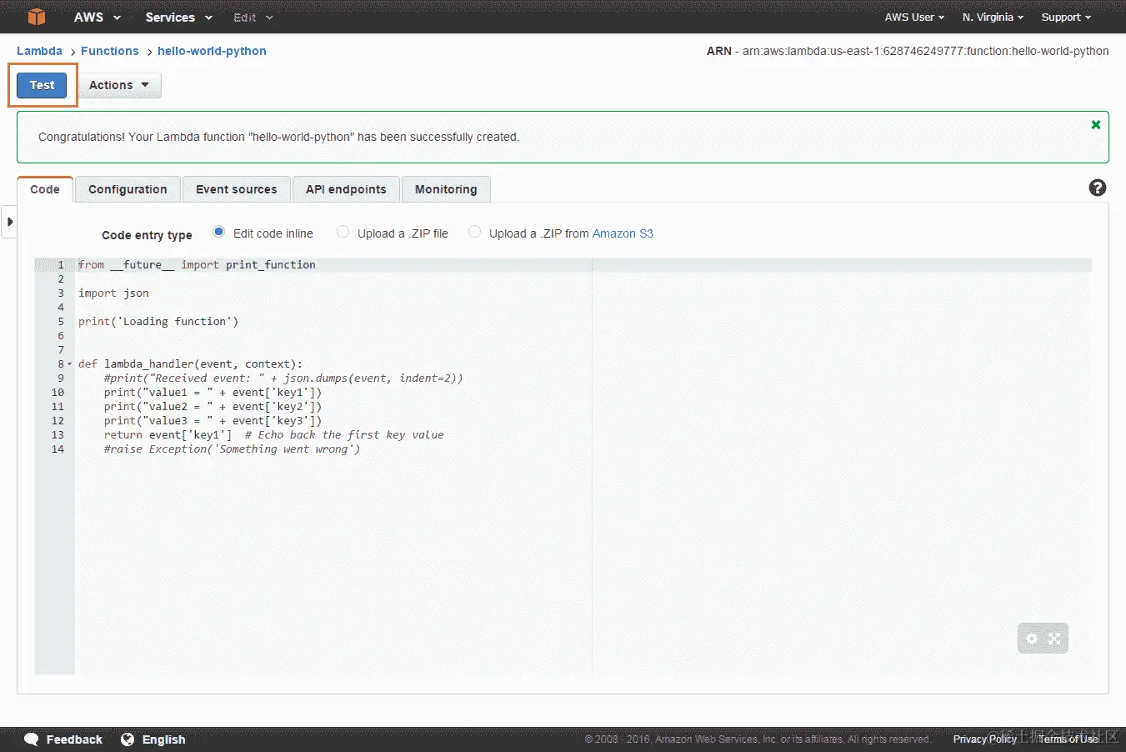Click the print value3 code line
This screenshot has width=1126, height=752.
(213, 421)
